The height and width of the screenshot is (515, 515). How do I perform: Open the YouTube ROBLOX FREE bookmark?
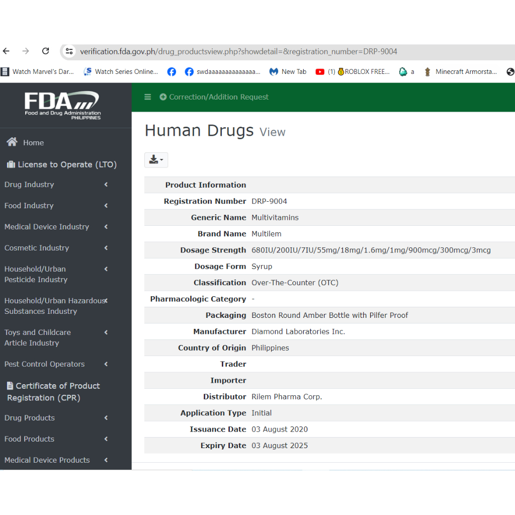click(x=353, y=72)
